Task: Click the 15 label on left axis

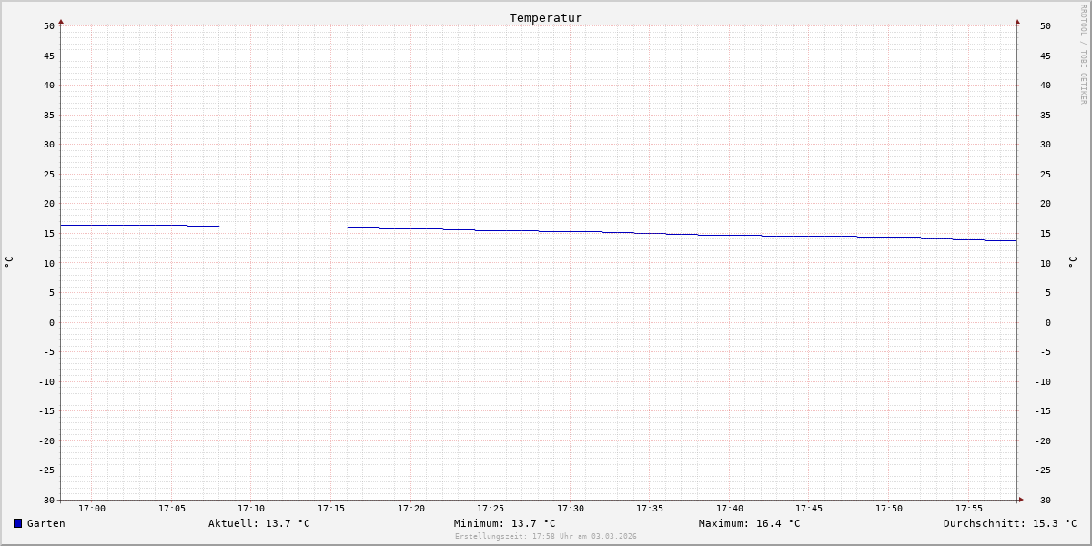Action: 49,233
